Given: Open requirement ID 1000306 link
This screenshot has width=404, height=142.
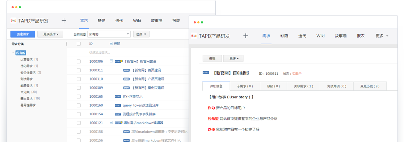Looking at the screenshot, I should (x=96, y=62).
